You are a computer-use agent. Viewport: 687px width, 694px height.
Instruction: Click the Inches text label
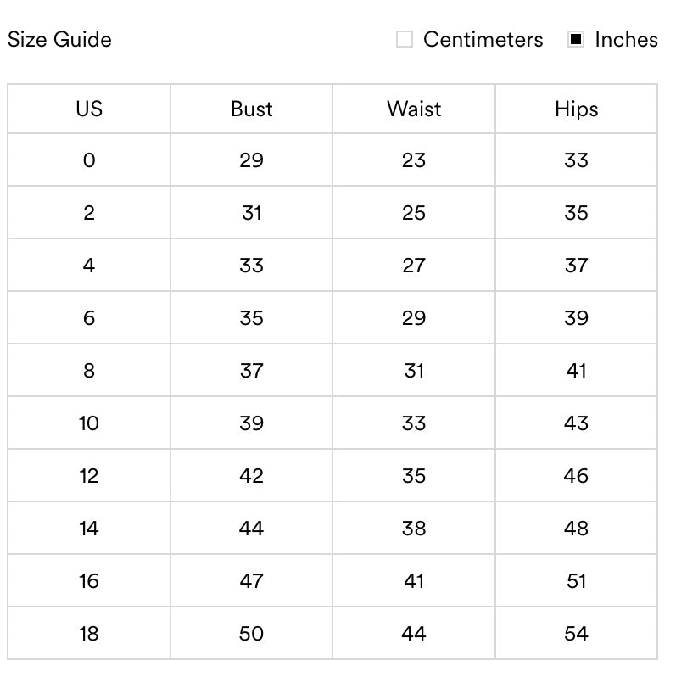pyautogui.click(x=626, y=40)
